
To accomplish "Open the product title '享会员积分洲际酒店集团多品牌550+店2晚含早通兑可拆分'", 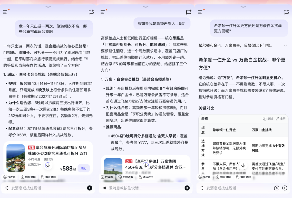I will [57, 150].
